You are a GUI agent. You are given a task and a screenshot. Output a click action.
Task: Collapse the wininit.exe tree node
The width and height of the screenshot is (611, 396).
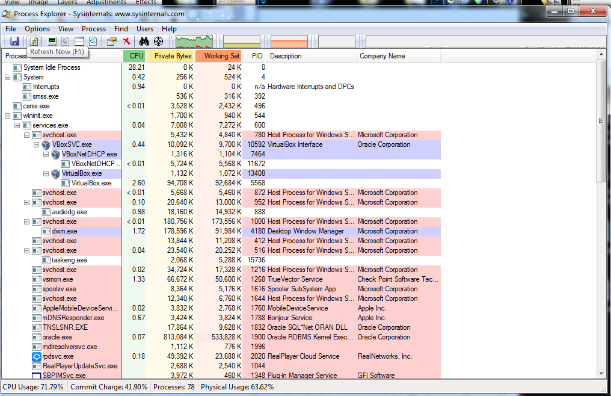coord(7,116)
